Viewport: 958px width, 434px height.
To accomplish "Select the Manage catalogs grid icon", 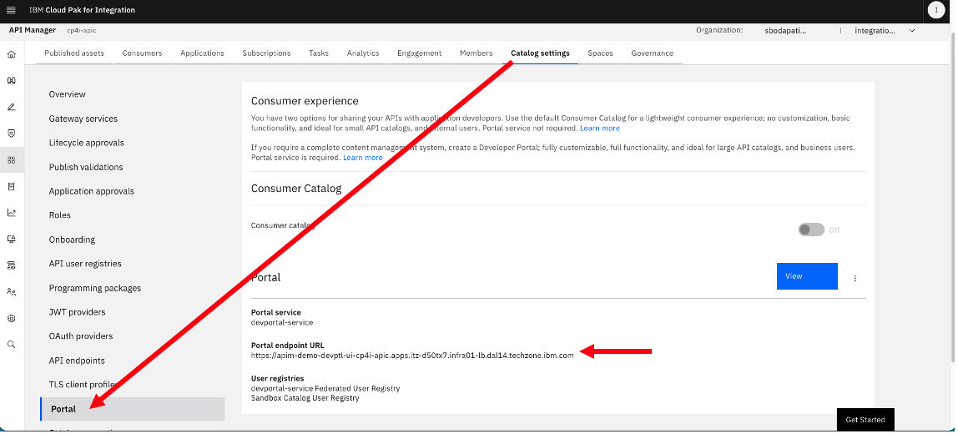I will tap(11, 160).
